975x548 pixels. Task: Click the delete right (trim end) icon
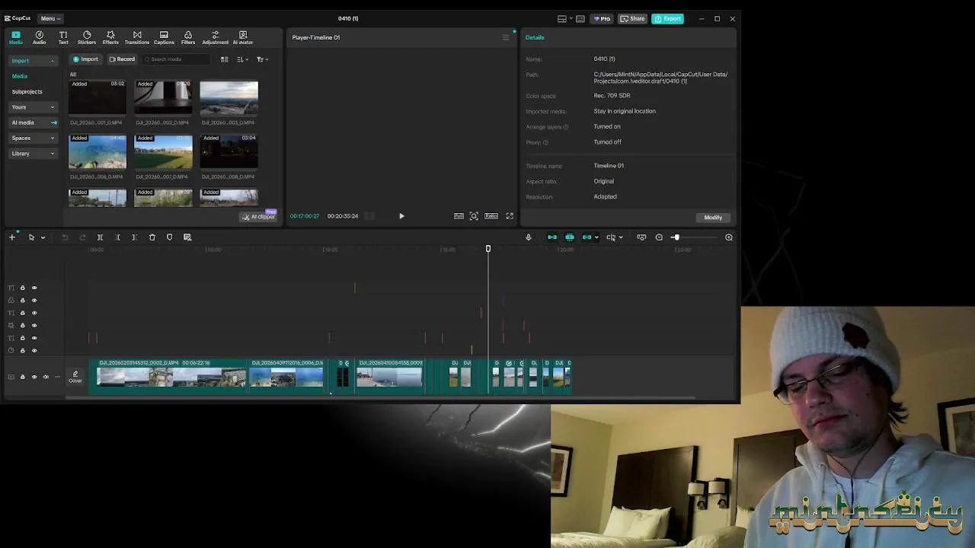134,237
